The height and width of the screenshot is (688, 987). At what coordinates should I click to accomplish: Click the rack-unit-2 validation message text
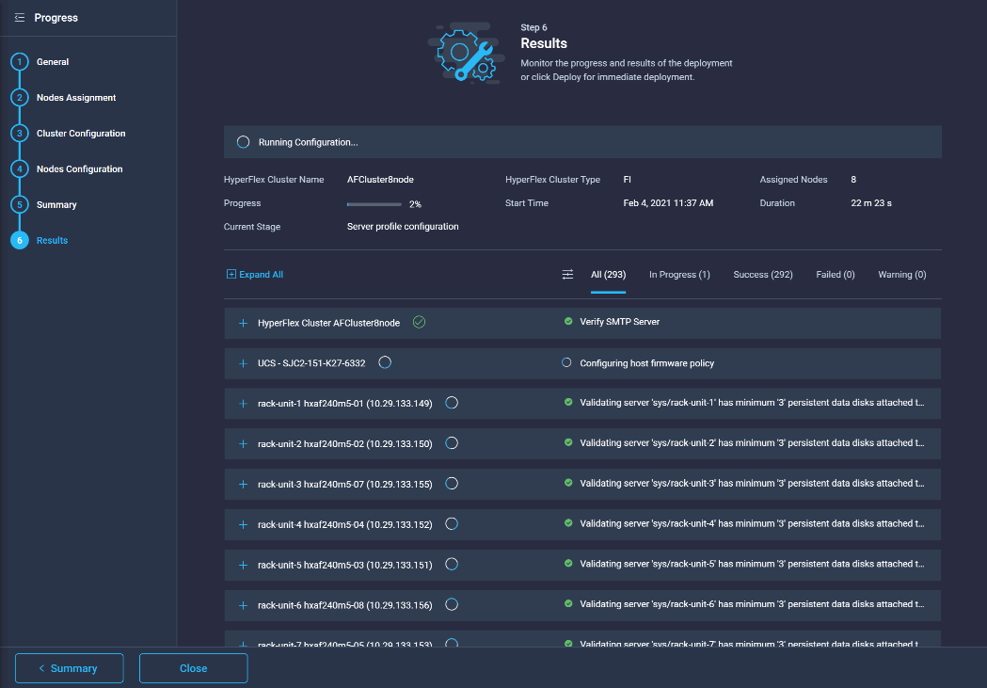point(752,442)
